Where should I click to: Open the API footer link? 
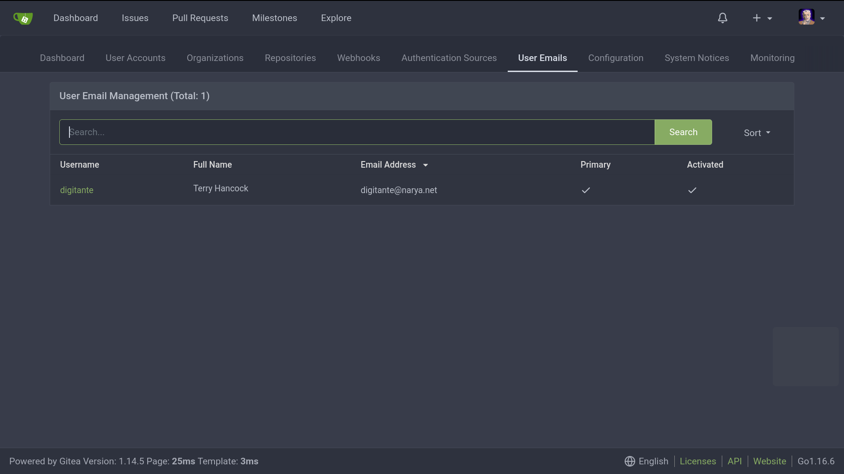tap(734, 461)
